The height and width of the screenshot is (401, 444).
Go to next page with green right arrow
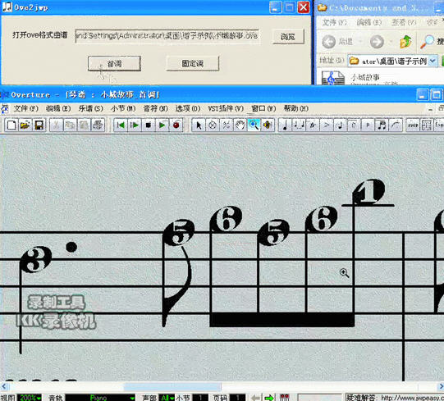pyautogui.click(x=269, y=398)
